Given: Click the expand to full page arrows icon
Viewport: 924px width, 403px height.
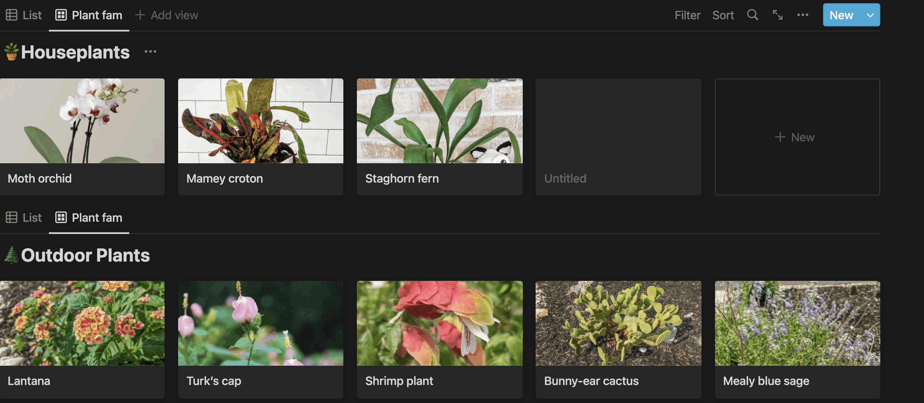Looking at the screenshot, I should tap(777, 15).
